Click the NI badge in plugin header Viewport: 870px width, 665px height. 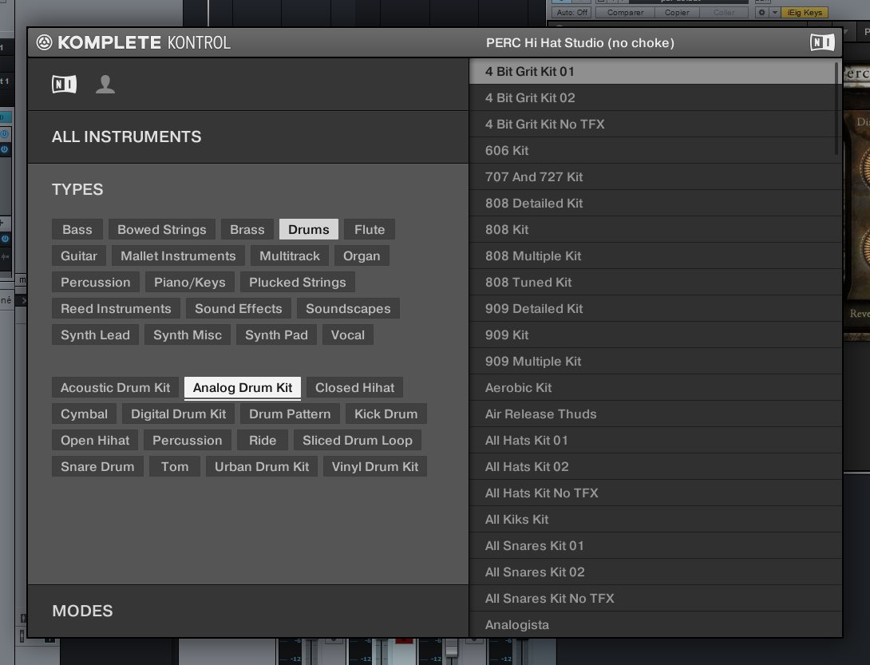(x=821, y=42)
